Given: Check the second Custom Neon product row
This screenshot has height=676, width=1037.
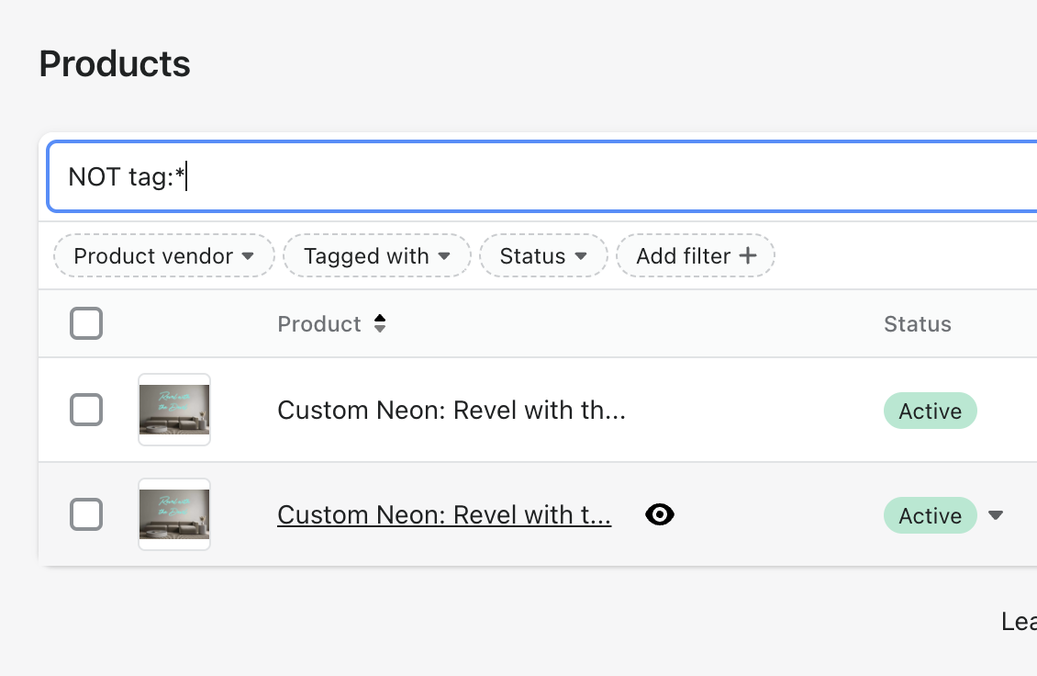Looking at the screenshot, I should 86,515.
